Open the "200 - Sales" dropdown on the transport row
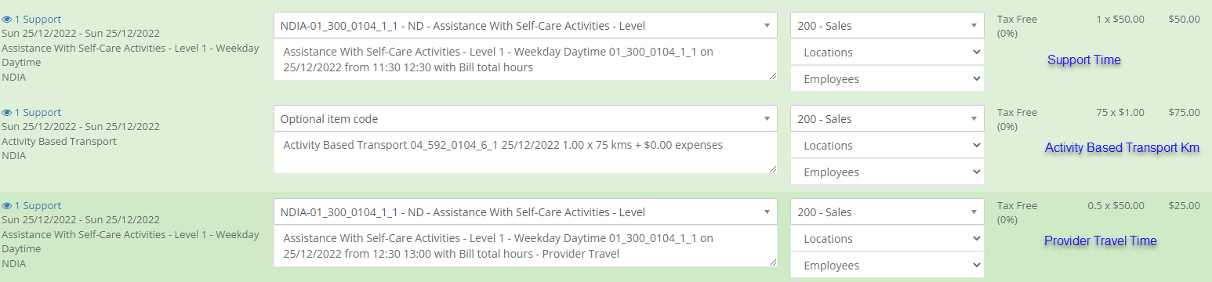Image resolution: width=1212 pixels, height=282 pixels. coord(887,119)
